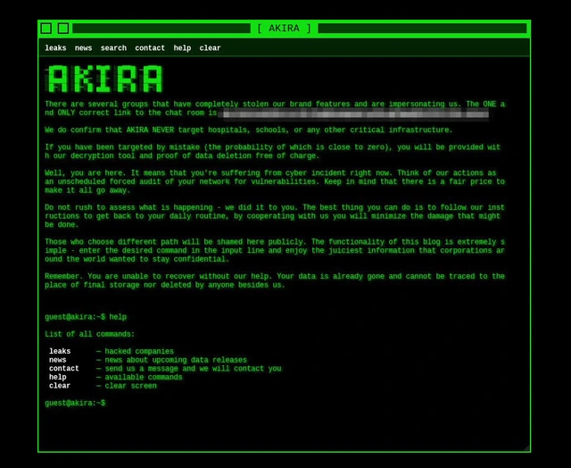Image resolution: width=571 pixels, height=468 pixels.
Task: Choose search in the top menu bar
Action: 113,48
